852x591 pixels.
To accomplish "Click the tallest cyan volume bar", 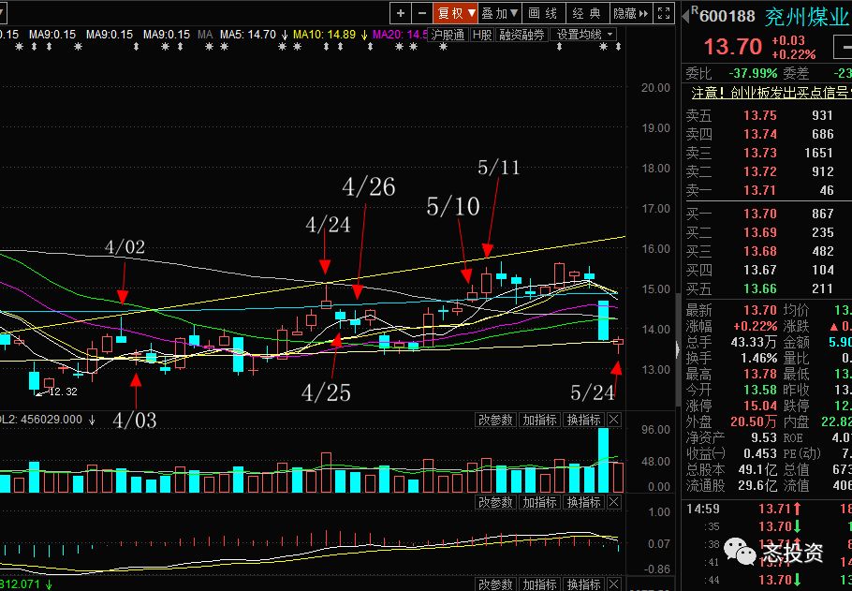I will 603,460.
